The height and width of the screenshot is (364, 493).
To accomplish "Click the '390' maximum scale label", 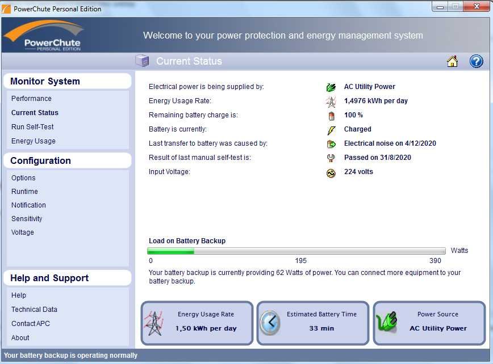I will tap(435, 261).
